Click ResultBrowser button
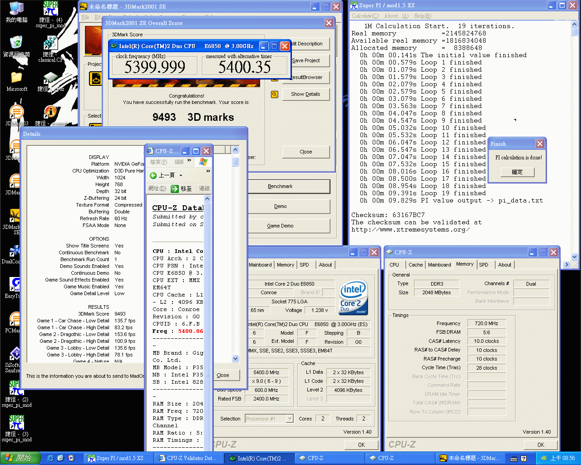 coord(305,77)
